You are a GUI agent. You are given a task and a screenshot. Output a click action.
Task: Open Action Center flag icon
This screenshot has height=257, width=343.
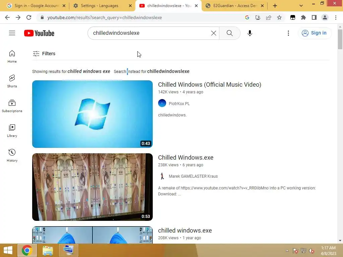coord(295,251)
